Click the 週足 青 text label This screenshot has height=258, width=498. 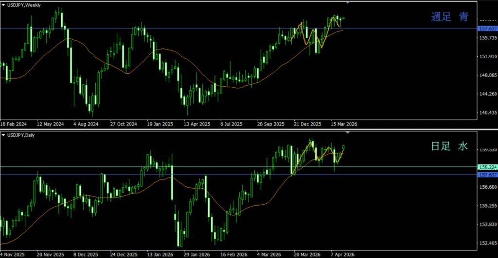click(450, 17)
